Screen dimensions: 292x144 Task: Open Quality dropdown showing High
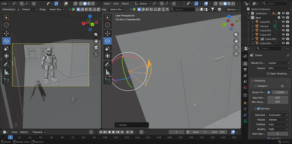278,129
